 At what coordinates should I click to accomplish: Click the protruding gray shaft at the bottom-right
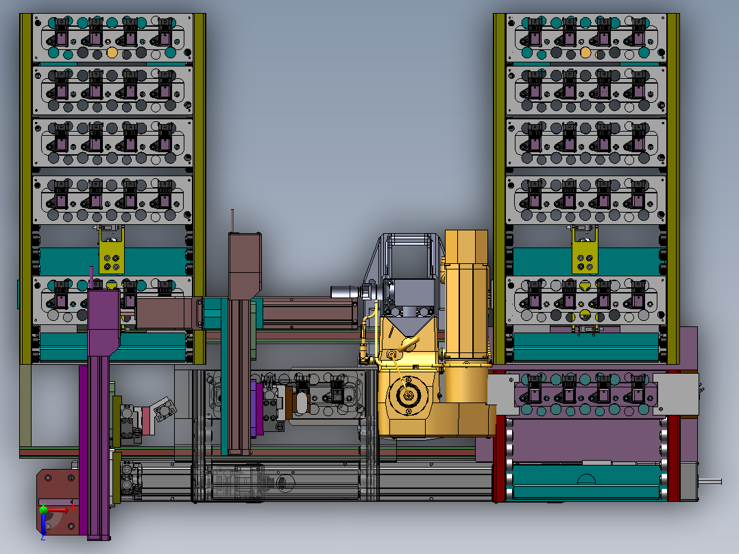pyautogui.click(x=710, y=481)
